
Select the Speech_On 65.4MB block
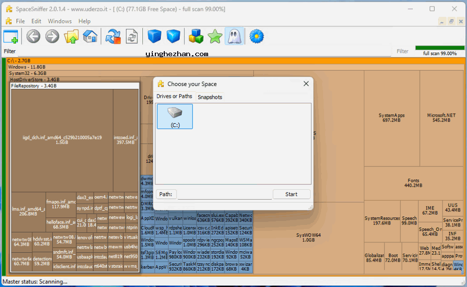pos(430,232)
